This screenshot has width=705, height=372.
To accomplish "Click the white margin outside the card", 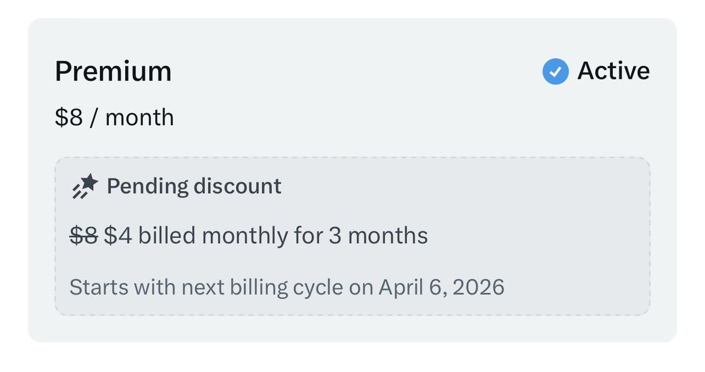I will pos(352,358).
